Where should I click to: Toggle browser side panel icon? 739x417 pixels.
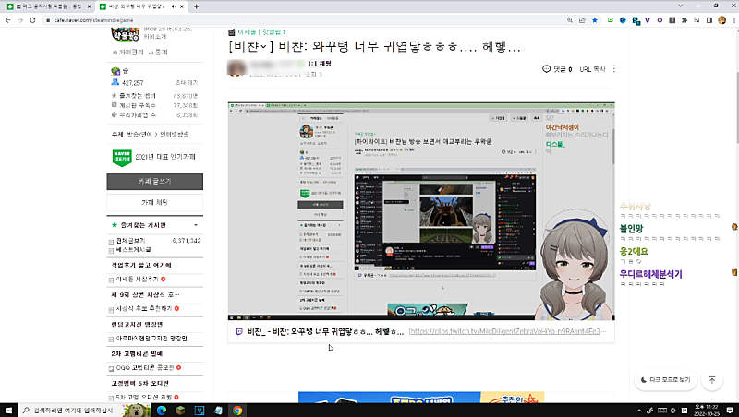pyautogui.click(x=709, y=20)
